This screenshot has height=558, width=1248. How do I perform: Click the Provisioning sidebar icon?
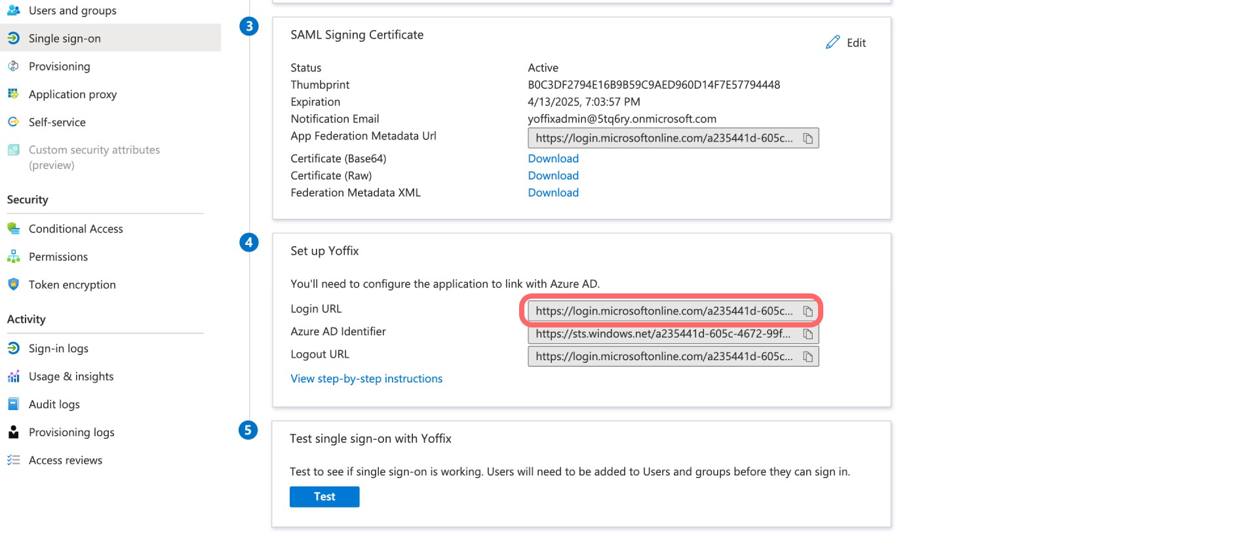click(13, 66)
